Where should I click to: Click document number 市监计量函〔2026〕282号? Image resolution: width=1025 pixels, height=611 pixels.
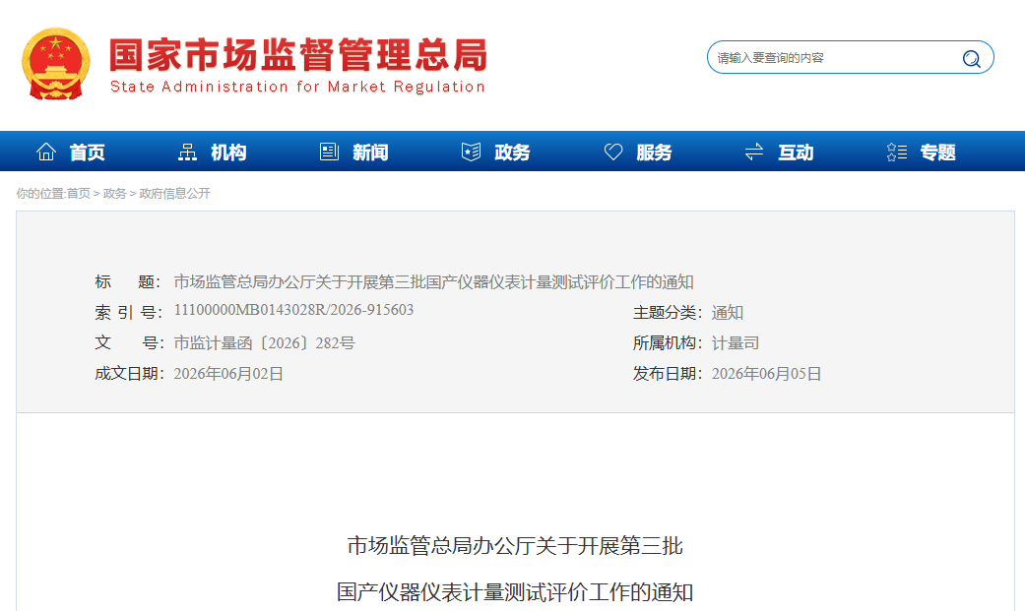click(x=264, y=343)
